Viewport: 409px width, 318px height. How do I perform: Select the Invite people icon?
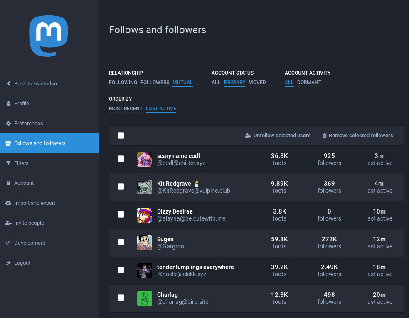coord(8,223)
